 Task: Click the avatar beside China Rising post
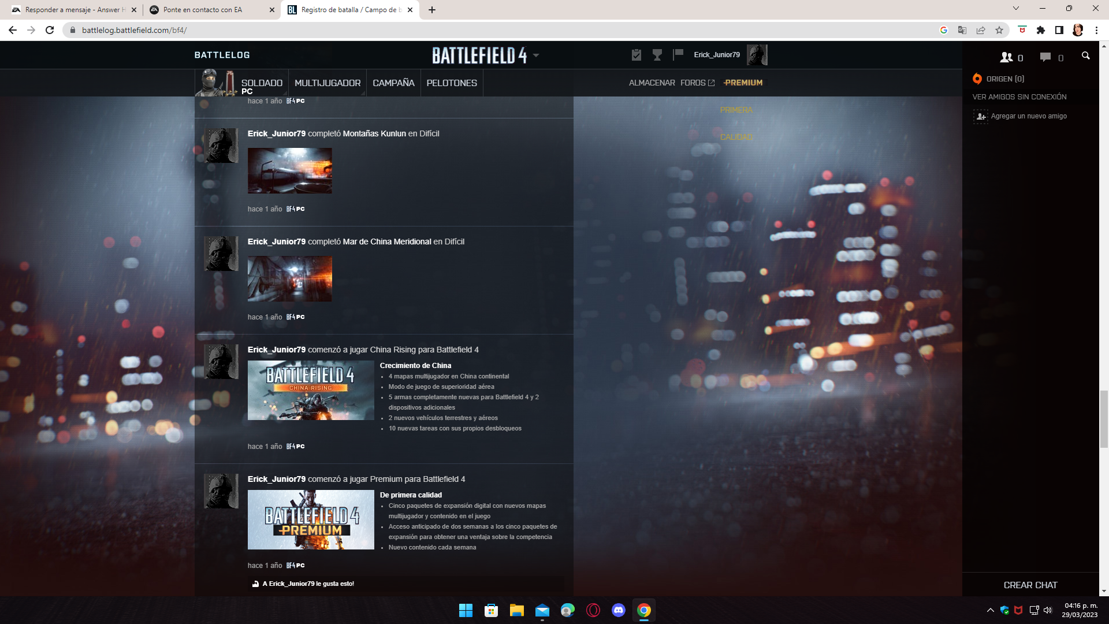[x=221, y=362]
